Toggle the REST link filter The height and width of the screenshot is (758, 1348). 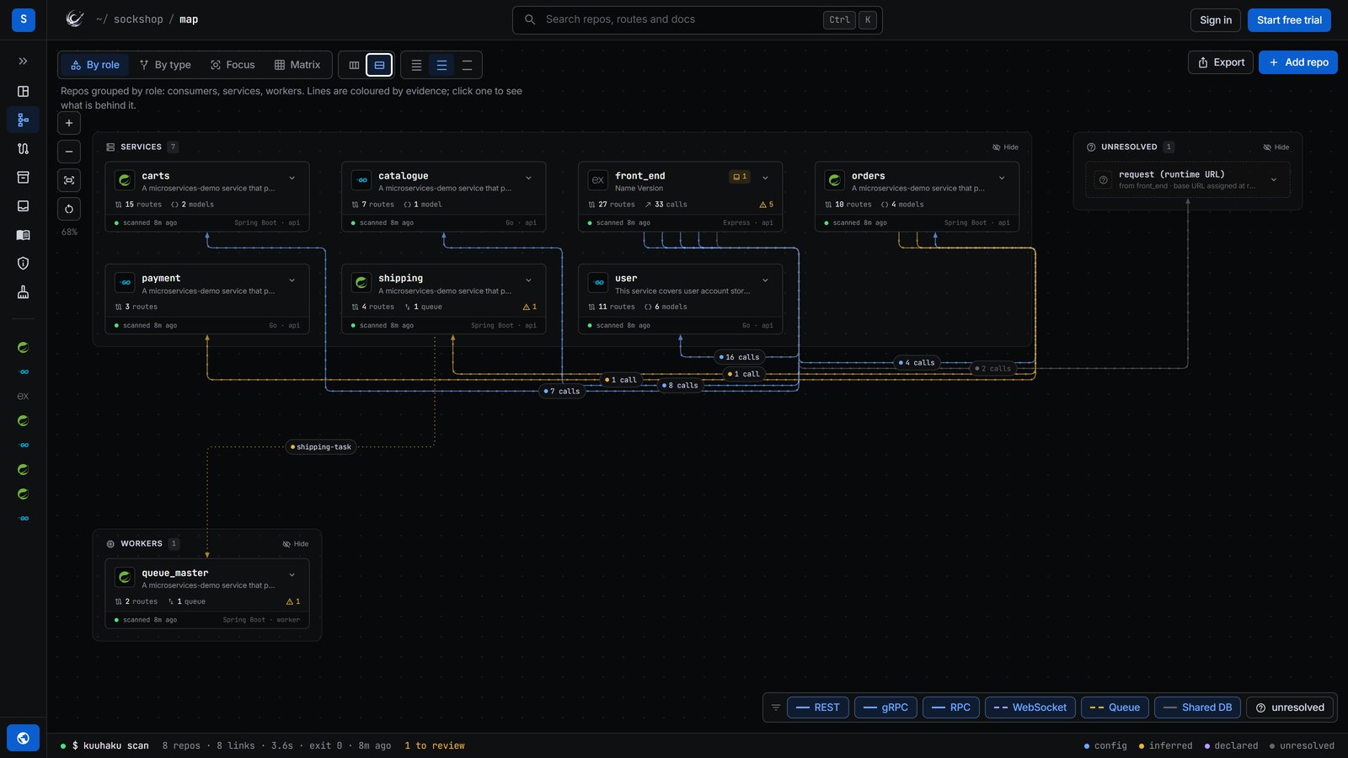[817, 707]
